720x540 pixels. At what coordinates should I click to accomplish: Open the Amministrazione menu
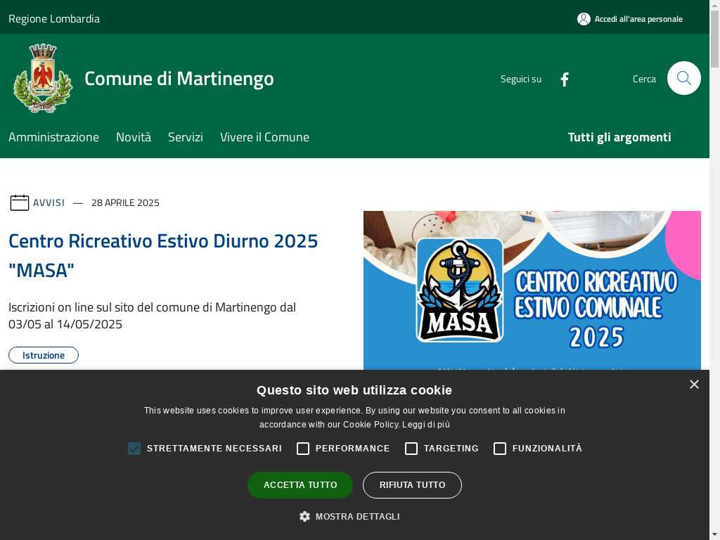[x=53, y=137]
